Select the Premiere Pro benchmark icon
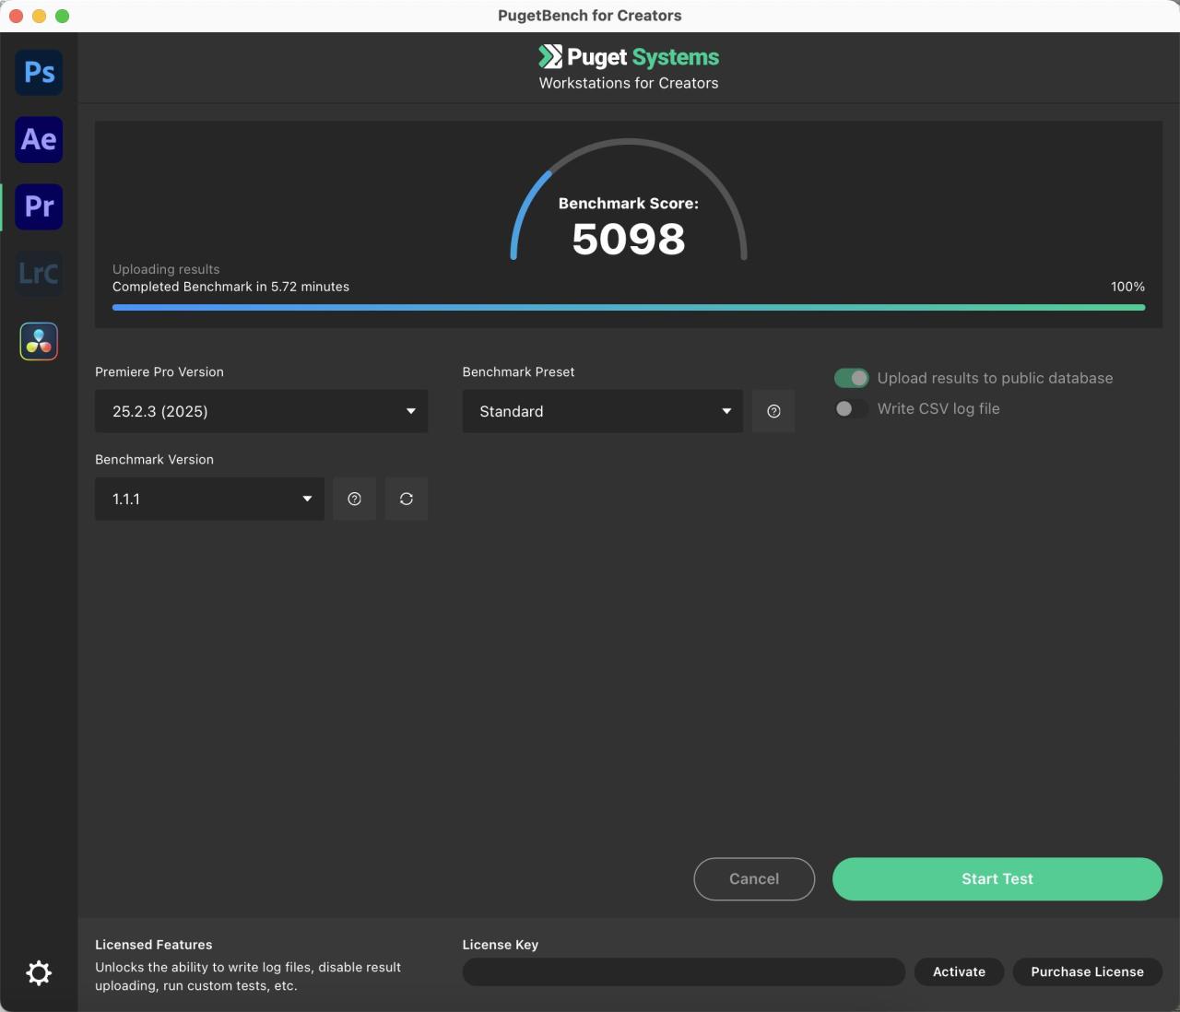Image resolution: width=1180 pixels, height=1012 pixels. [39, 206]
